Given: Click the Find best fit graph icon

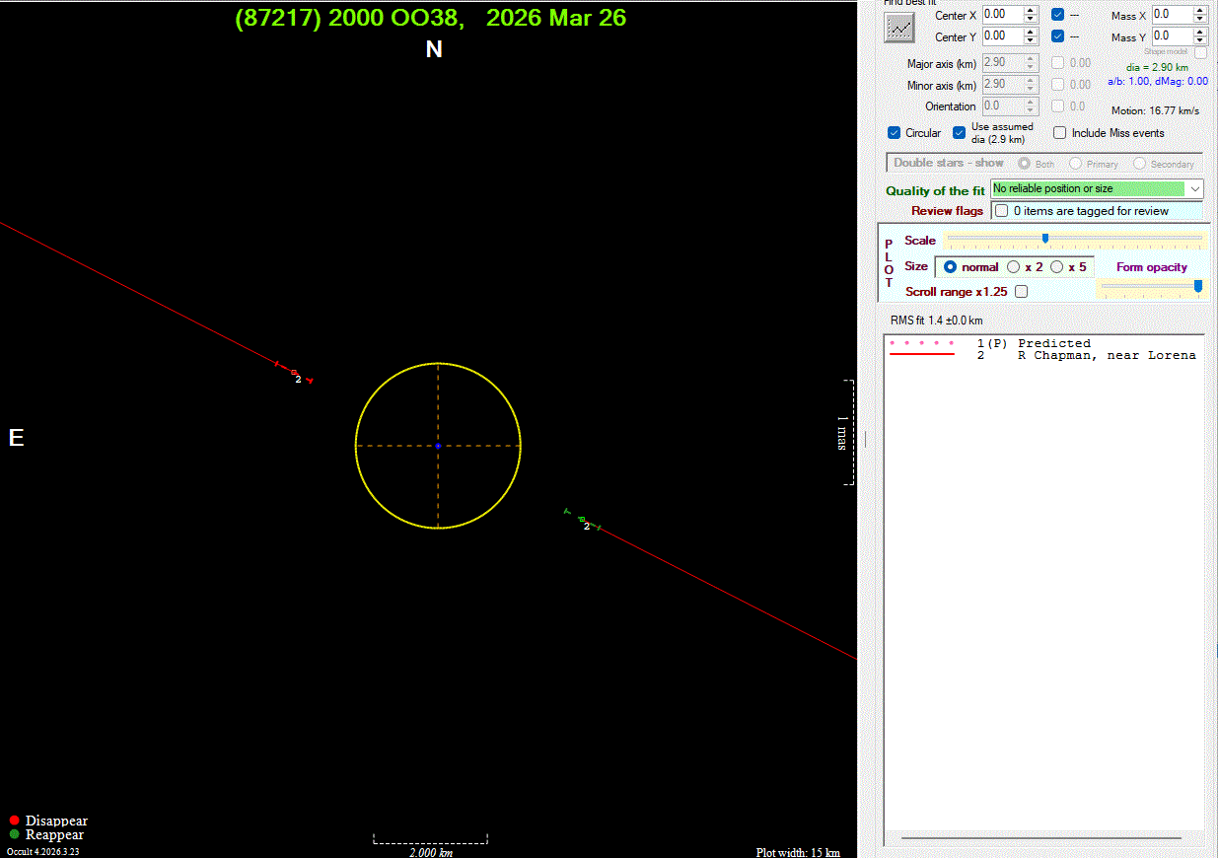Looking at the screenshot, I should (898, 28).
